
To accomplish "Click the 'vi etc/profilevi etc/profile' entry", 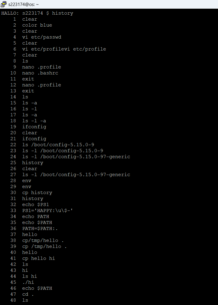I will 64,49.
